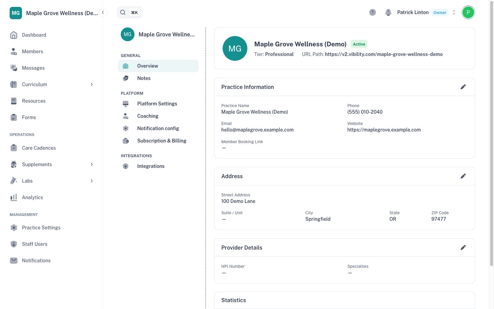Click the Patrick Linton user name

(x=413, y=12)
